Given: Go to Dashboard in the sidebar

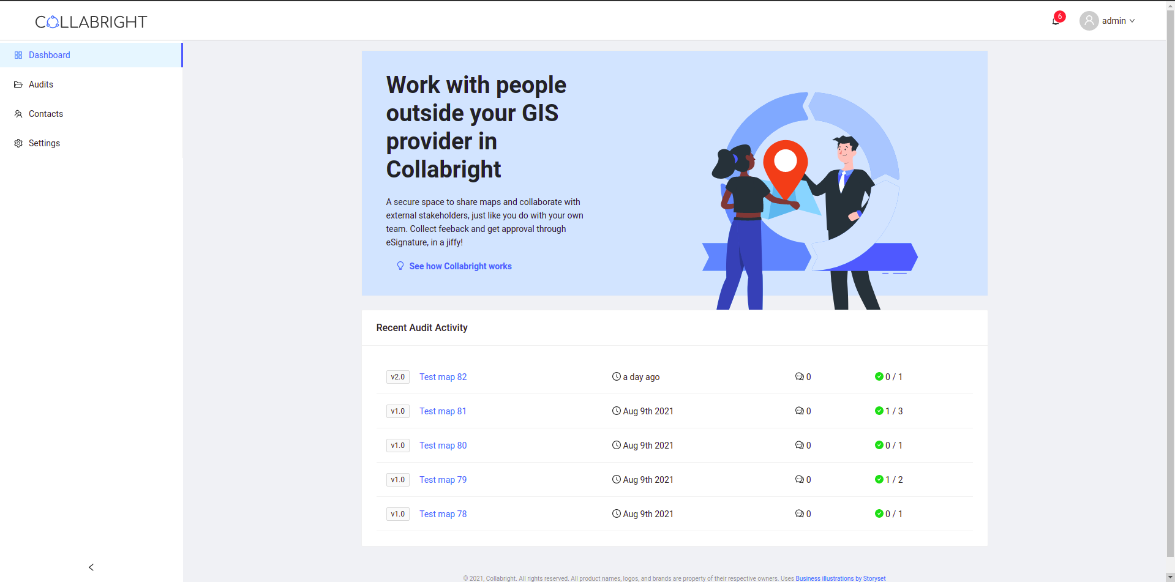Looking at the screenshot, I should [91, 55].
